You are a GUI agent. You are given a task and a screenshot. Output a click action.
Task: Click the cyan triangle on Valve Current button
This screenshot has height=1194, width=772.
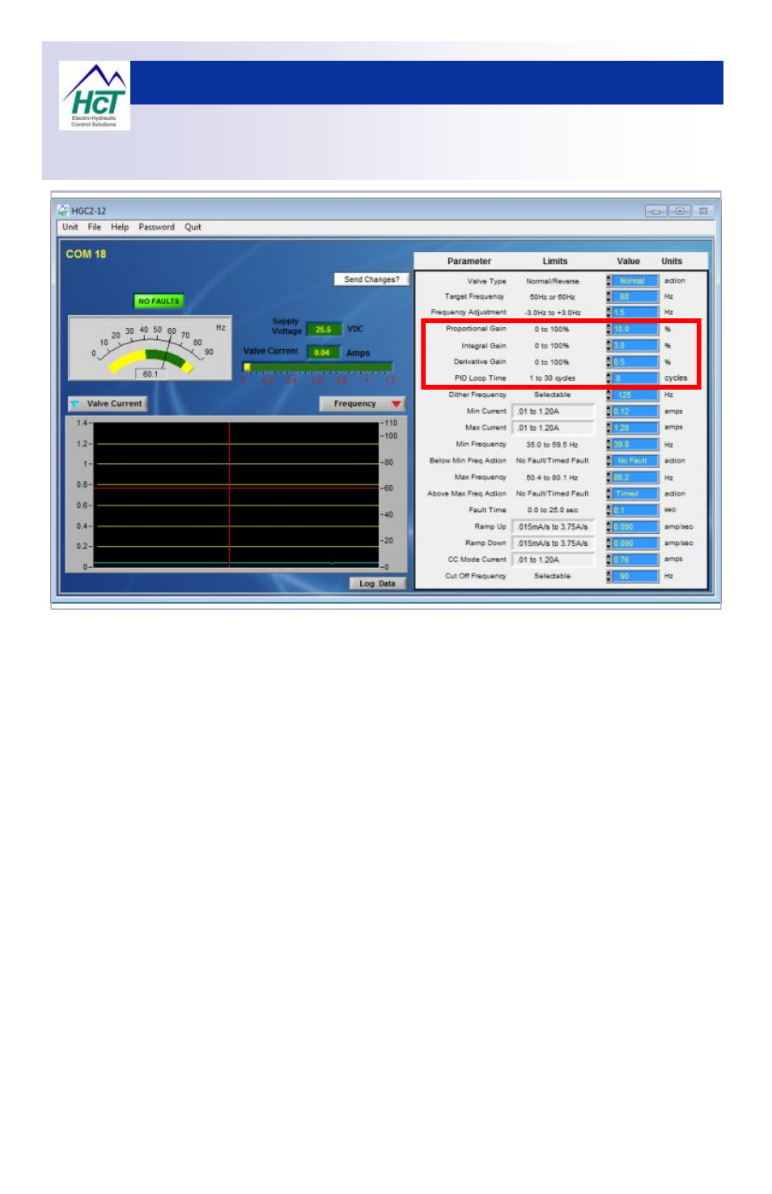(x=75, y=403)
